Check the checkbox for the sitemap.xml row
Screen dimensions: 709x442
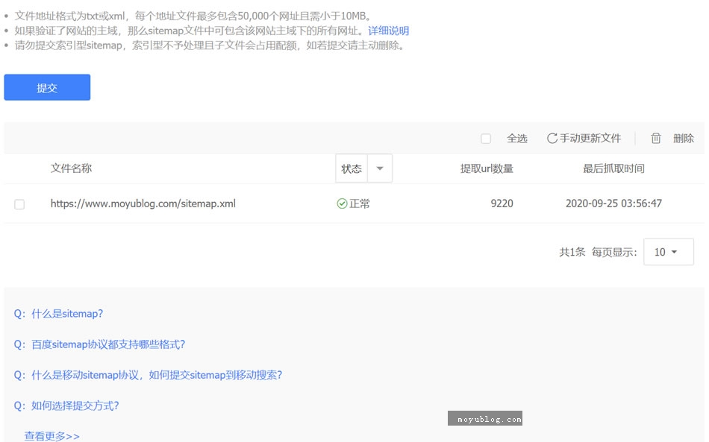(19, 203)
